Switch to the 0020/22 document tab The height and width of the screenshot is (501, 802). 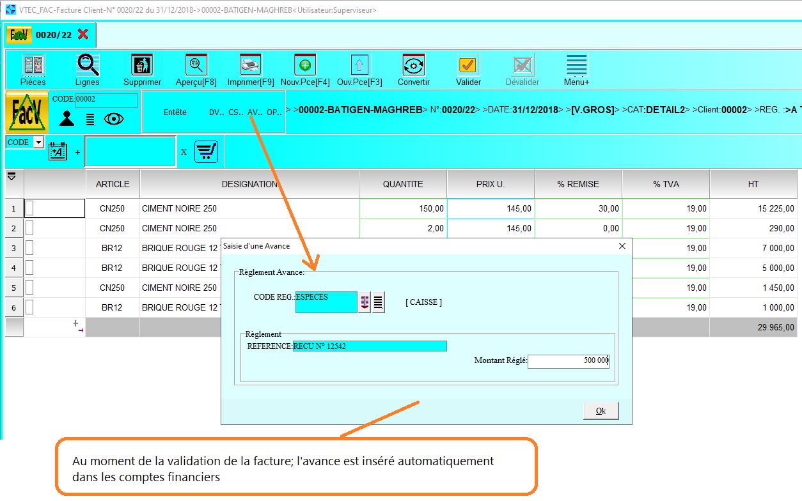pos(51,35)
